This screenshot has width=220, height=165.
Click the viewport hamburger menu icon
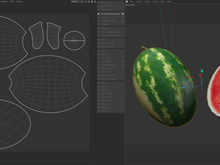click(x=126, y=1)
